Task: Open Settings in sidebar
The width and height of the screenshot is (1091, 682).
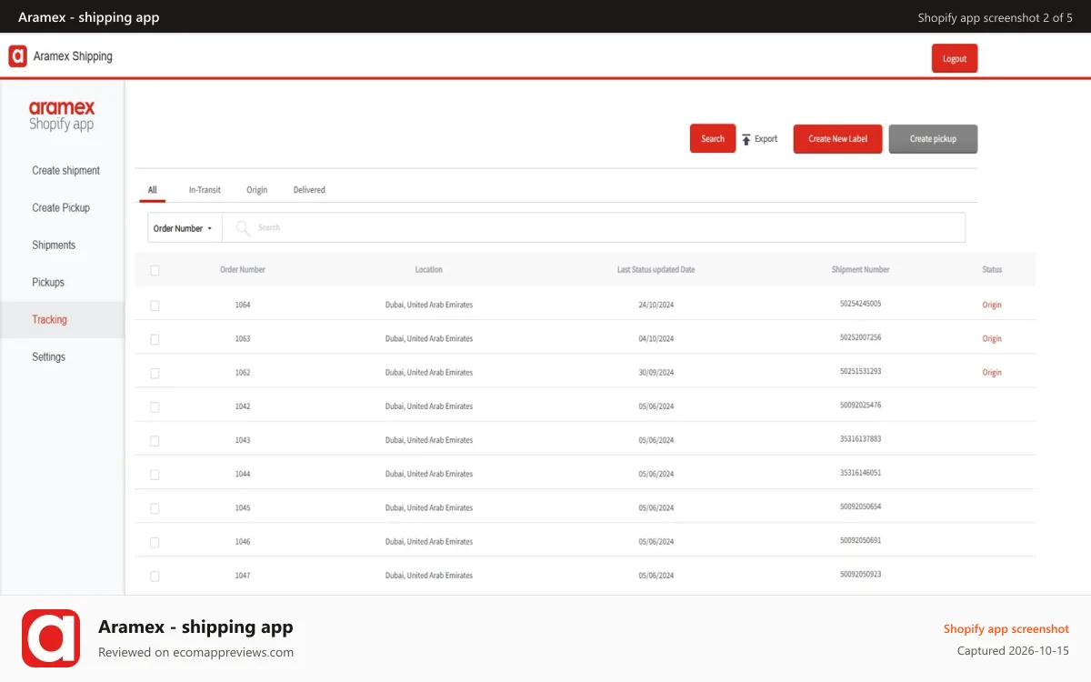Action: [49, 356]
